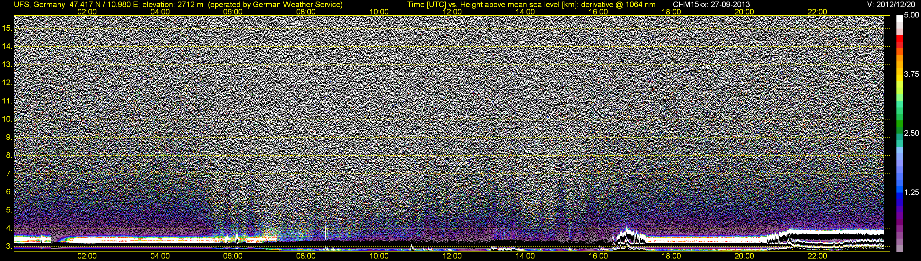Click the height axis label 4
This screenshot has width=921, height=261.
point(9,228)
